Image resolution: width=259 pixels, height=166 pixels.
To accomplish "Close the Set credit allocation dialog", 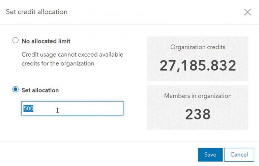I will point(247,12).
